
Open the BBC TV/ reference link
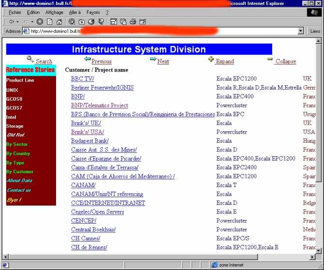point(82,79)
